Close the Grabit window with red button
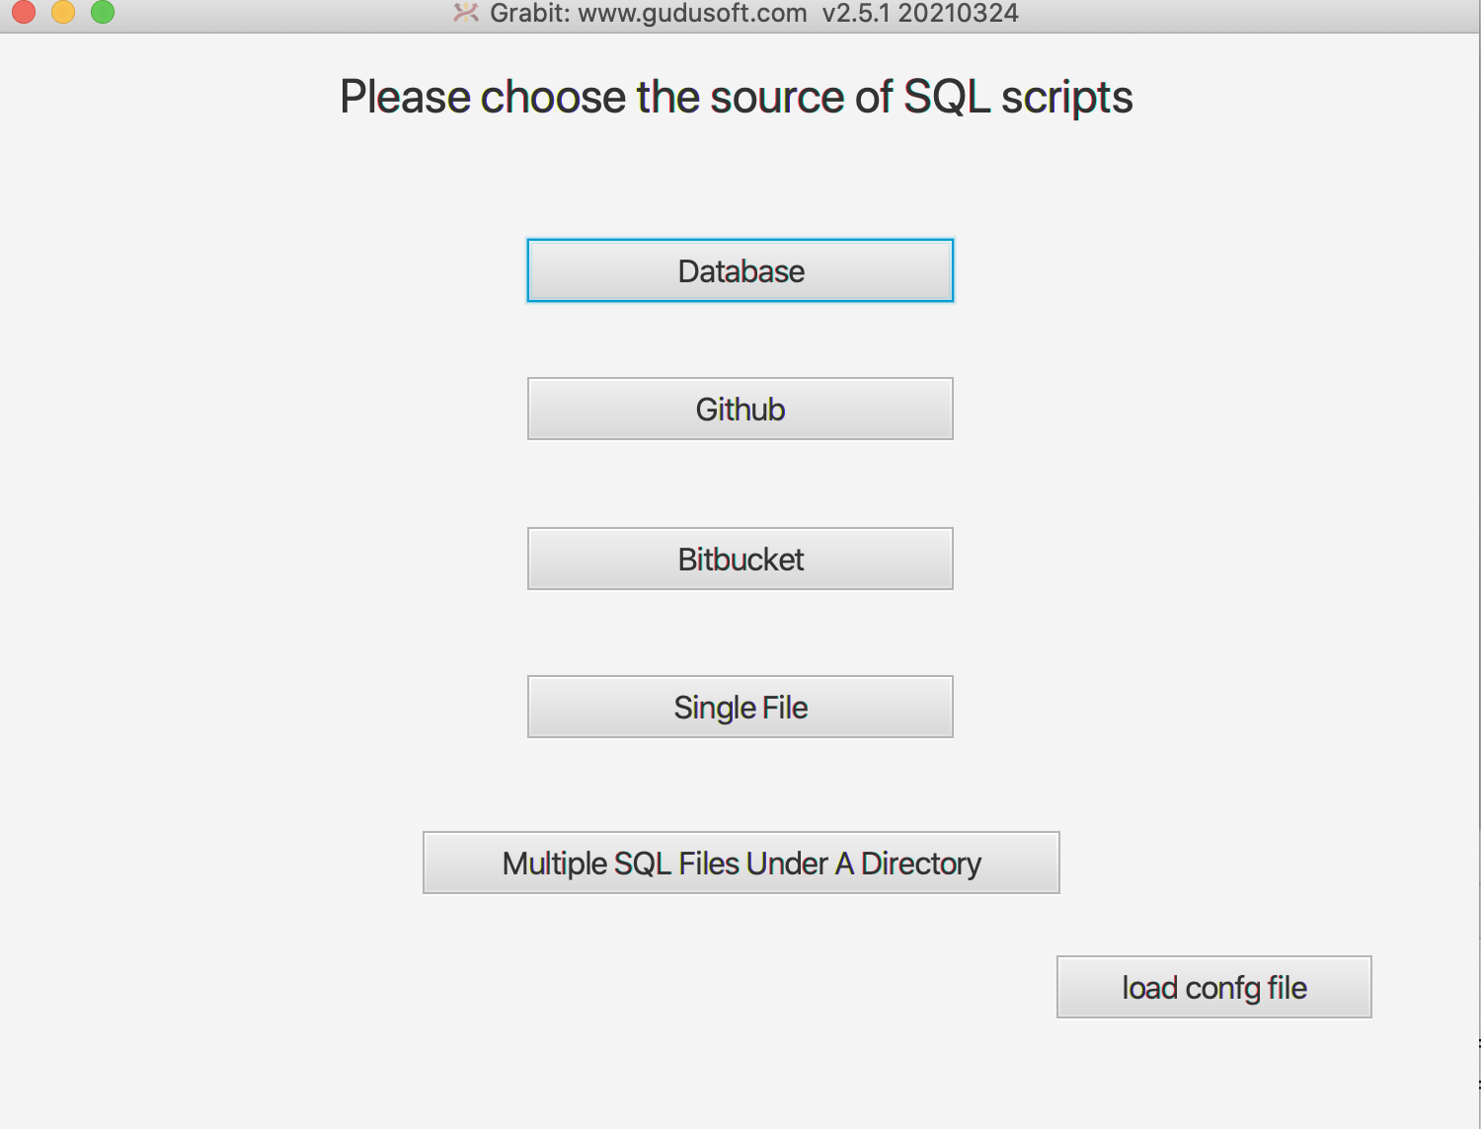Viewport: 1481px width, 1129px height. [24, 12]
